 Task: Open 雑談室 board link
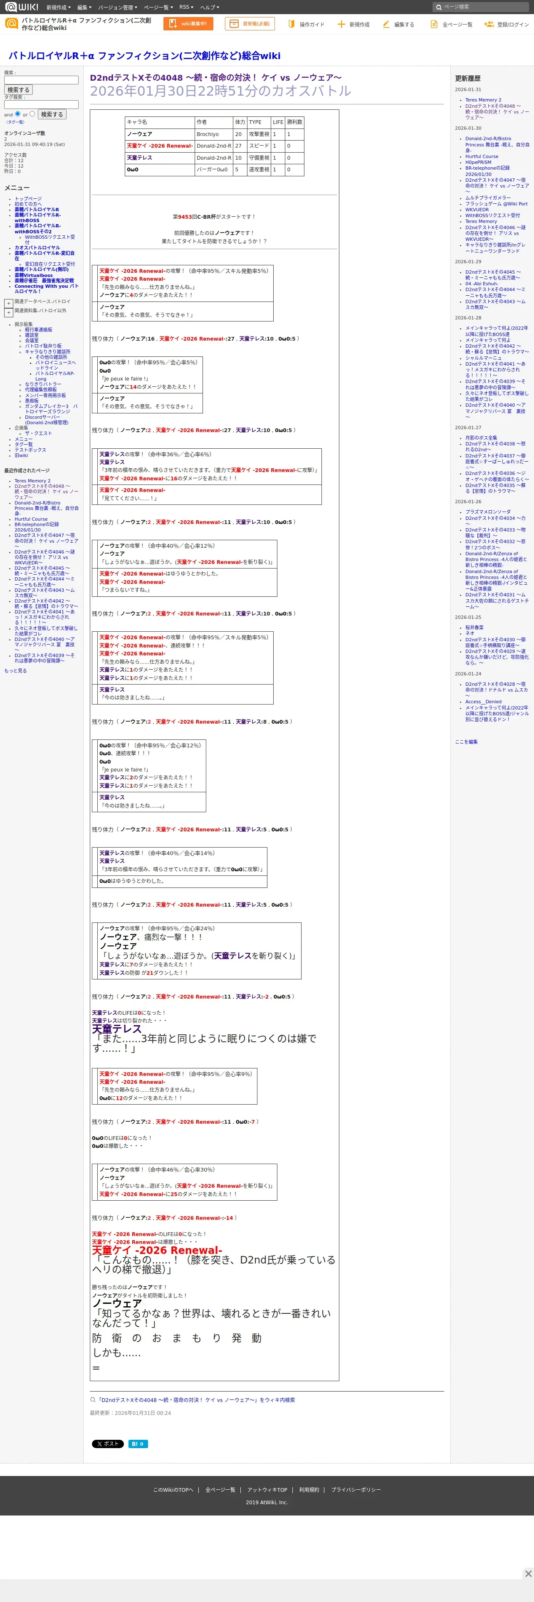click(32, 334)
